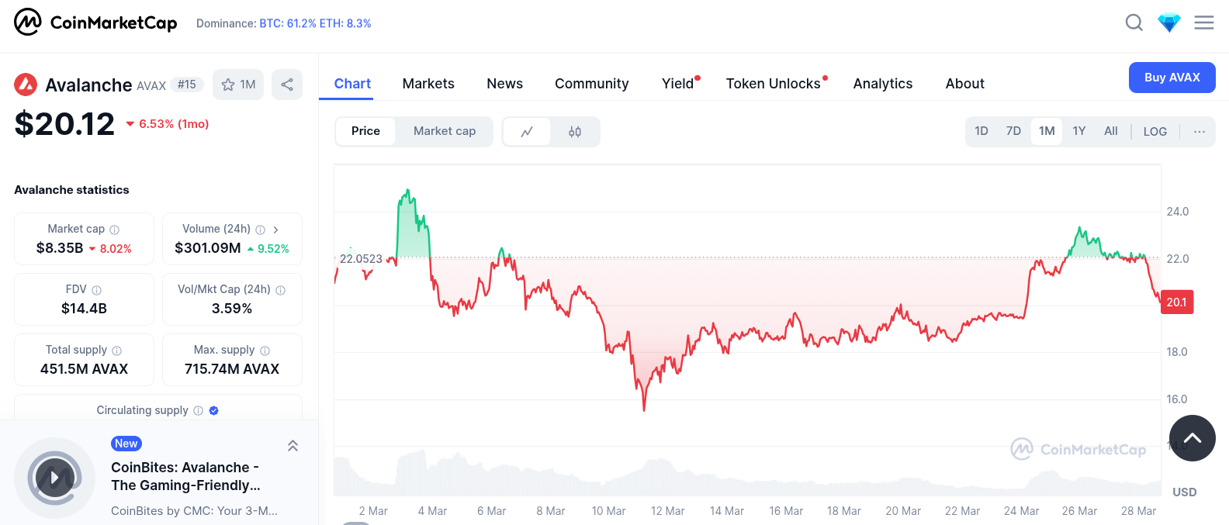Viewport: 1229px width, 525px height.
Task: Click the Buy AVAX button
Action: click(1172, 78)
